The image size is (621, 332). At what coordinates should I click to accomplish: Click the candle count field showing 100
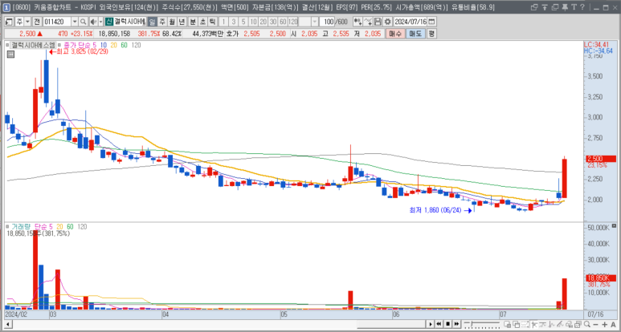click(x=327, y=22)
